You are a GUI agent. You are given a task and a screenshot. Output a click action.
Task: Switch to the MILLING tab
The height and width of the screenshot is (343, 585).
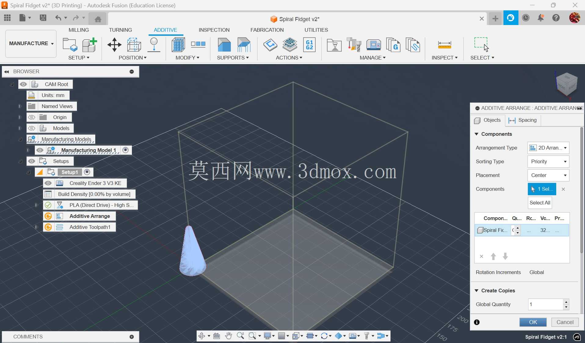click(79, 30)
